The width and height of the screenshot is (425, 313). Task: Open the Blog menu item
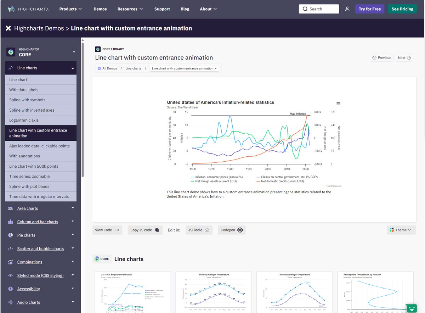point(185,9)
